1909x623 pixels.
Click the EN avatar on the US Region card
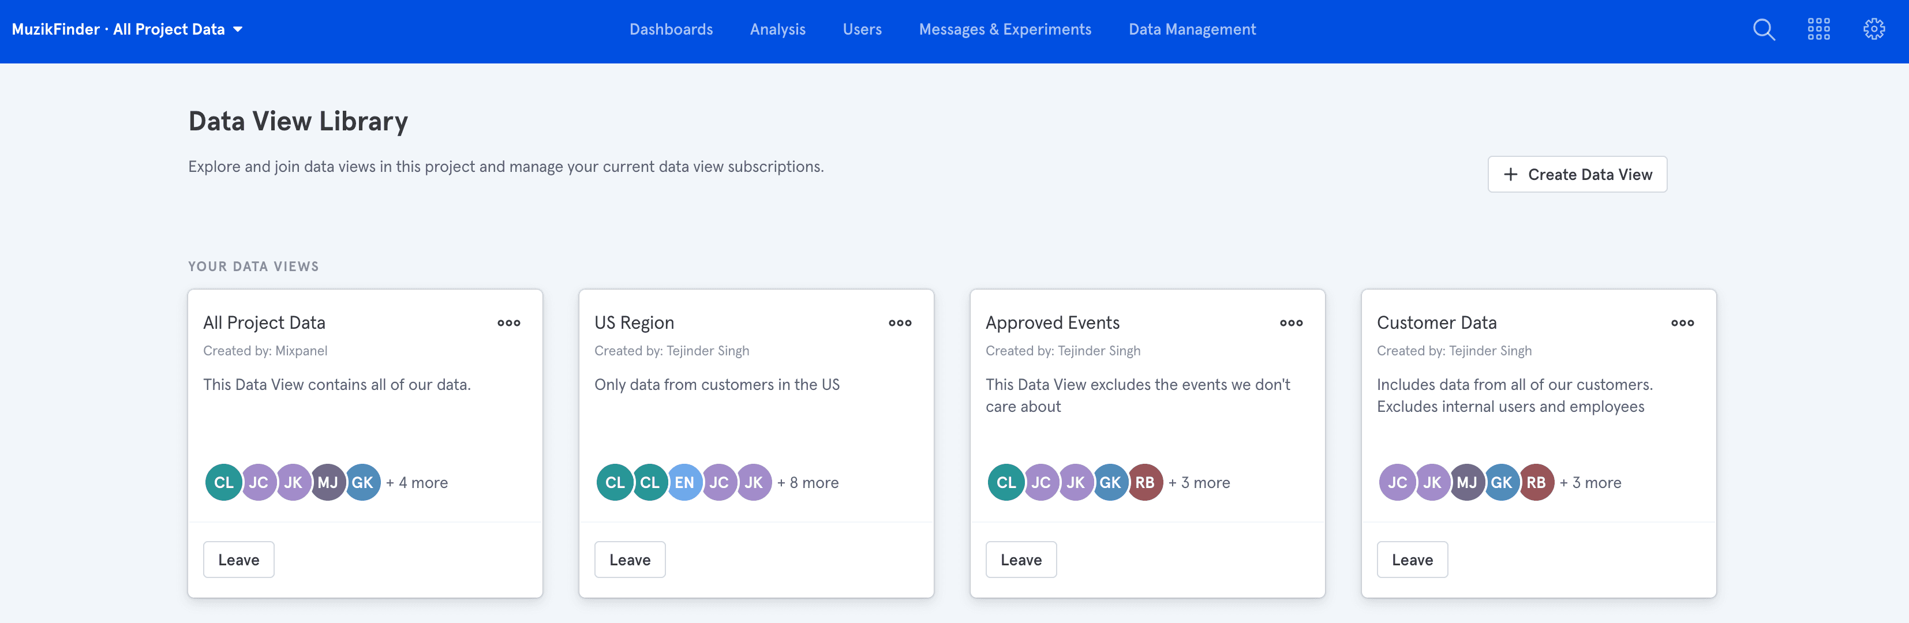click(685, 482)
